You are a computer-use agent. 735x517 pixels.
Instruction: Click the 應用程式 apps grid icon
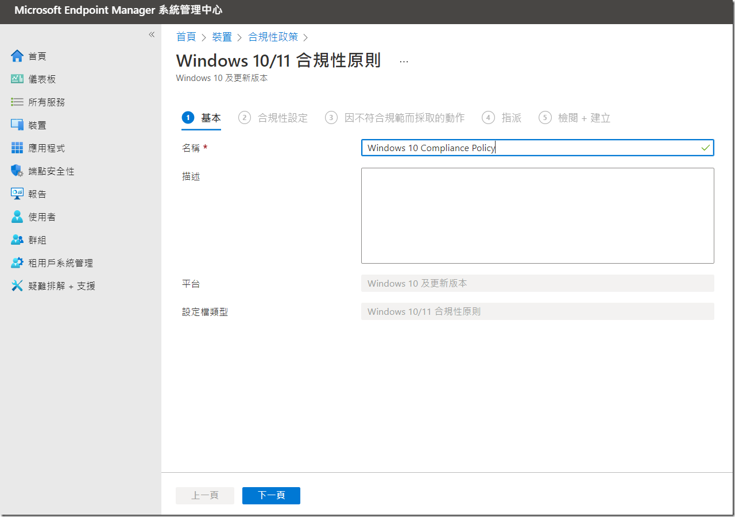coord(17,148)
